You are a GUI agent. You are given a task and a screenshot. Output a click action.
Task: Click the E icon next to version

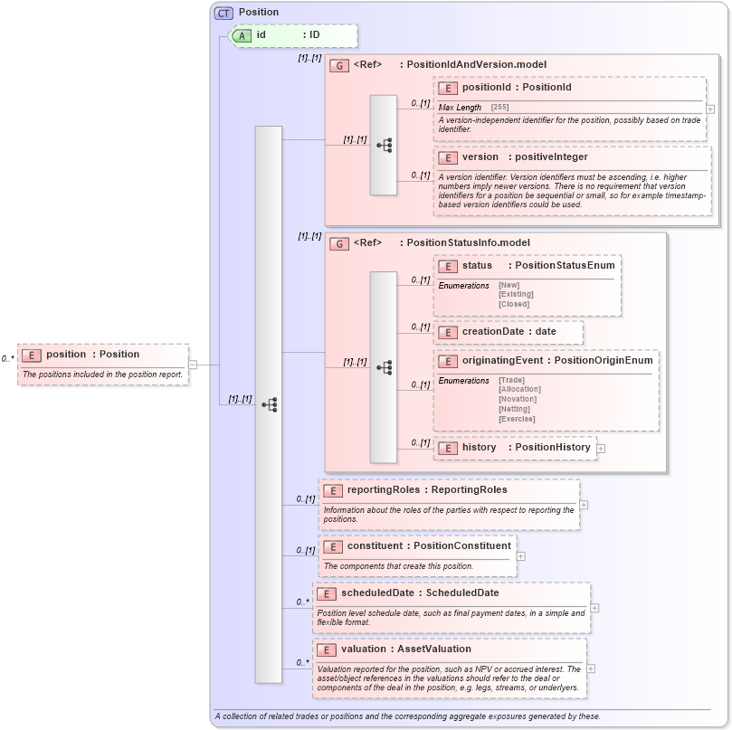point(448,157)
